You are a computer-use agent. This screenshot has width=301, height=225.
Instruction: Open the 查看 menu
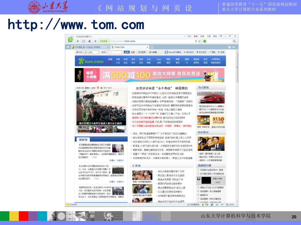(195, 36)
